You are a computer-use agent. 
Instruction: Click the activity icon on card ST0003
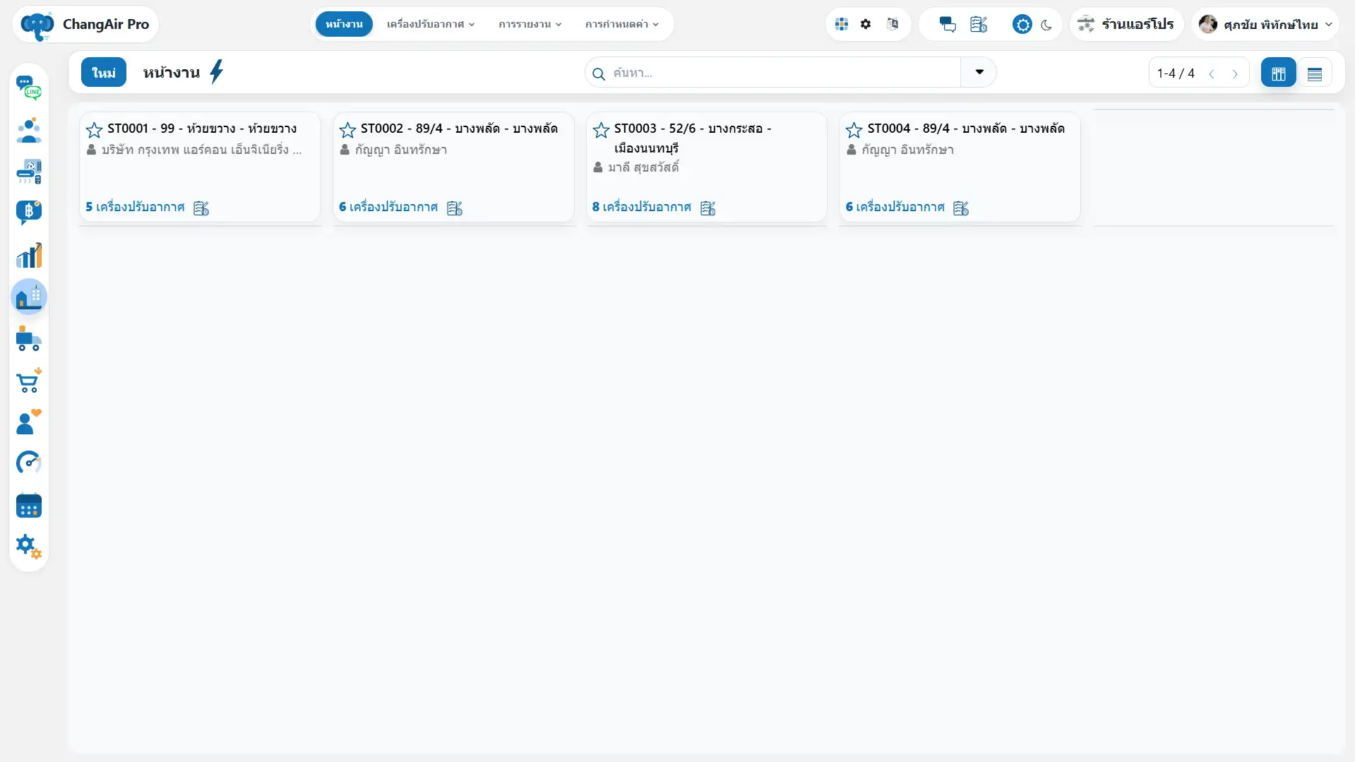coord(708,208)
